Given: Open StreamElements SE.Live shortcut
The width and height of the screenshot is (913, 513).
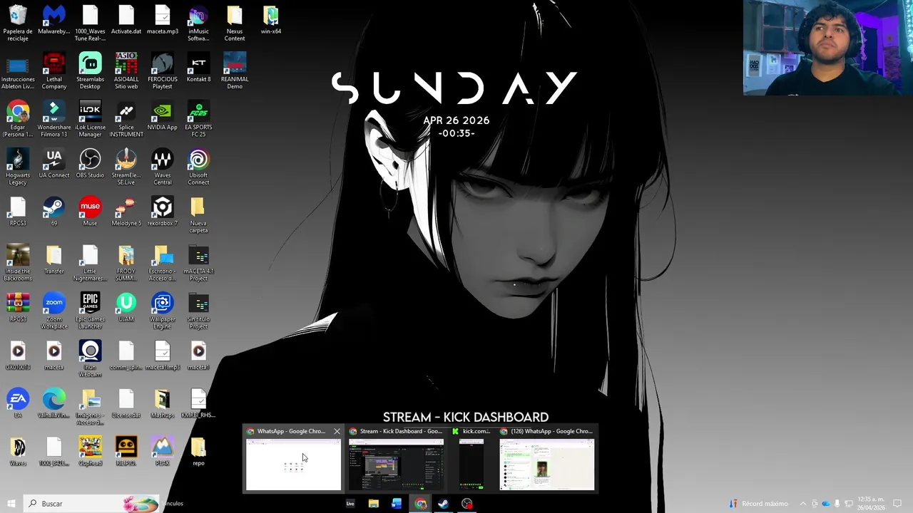Looking at the screenshot, I should point(126,166).
